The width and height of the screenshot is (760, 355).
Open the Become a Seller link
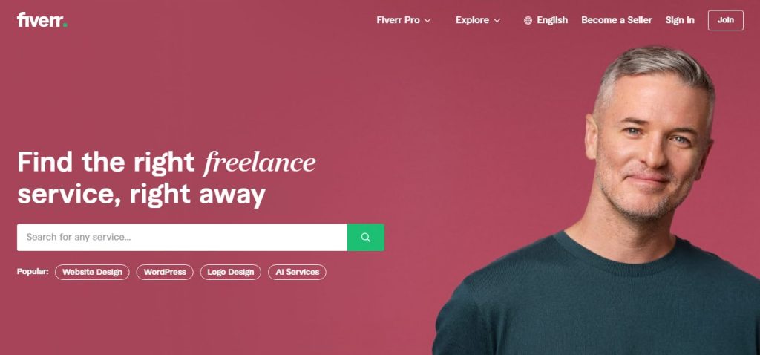[x=617, y=20]
